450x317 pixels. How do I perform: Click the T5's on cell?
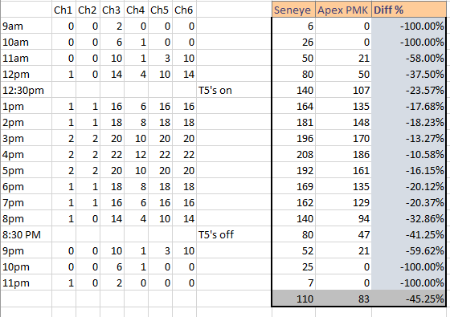point(234,90)
